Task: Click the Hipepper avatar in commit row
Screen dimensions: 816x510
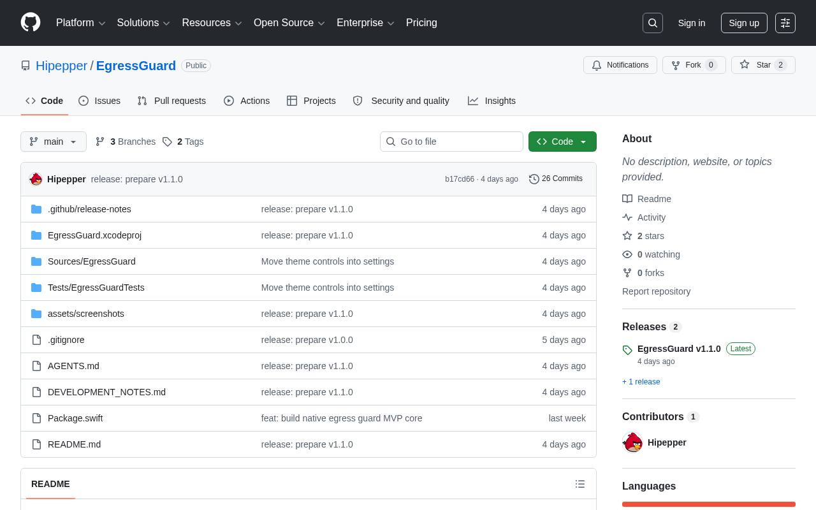Action: coord(36,179)
